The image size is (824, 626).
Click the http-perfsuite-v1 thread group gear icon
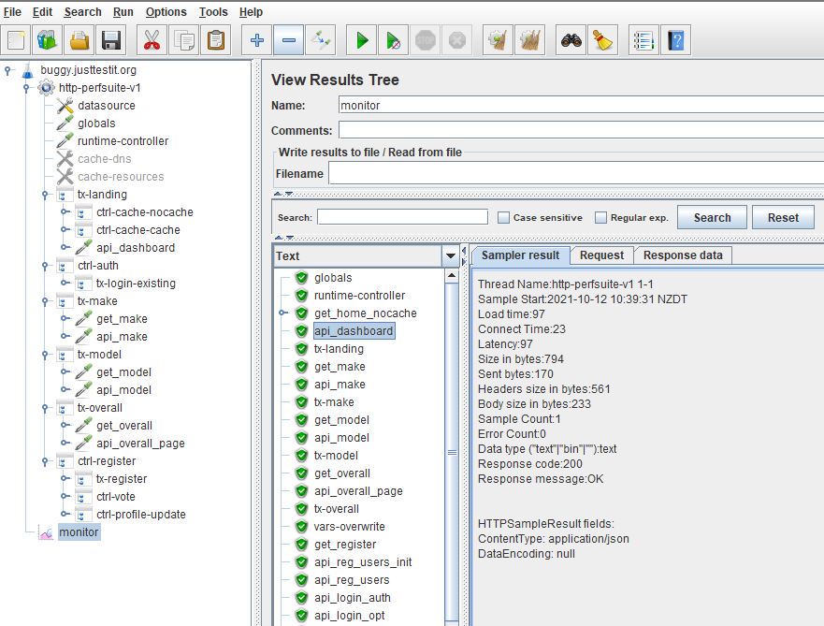(x=46, y=88)
